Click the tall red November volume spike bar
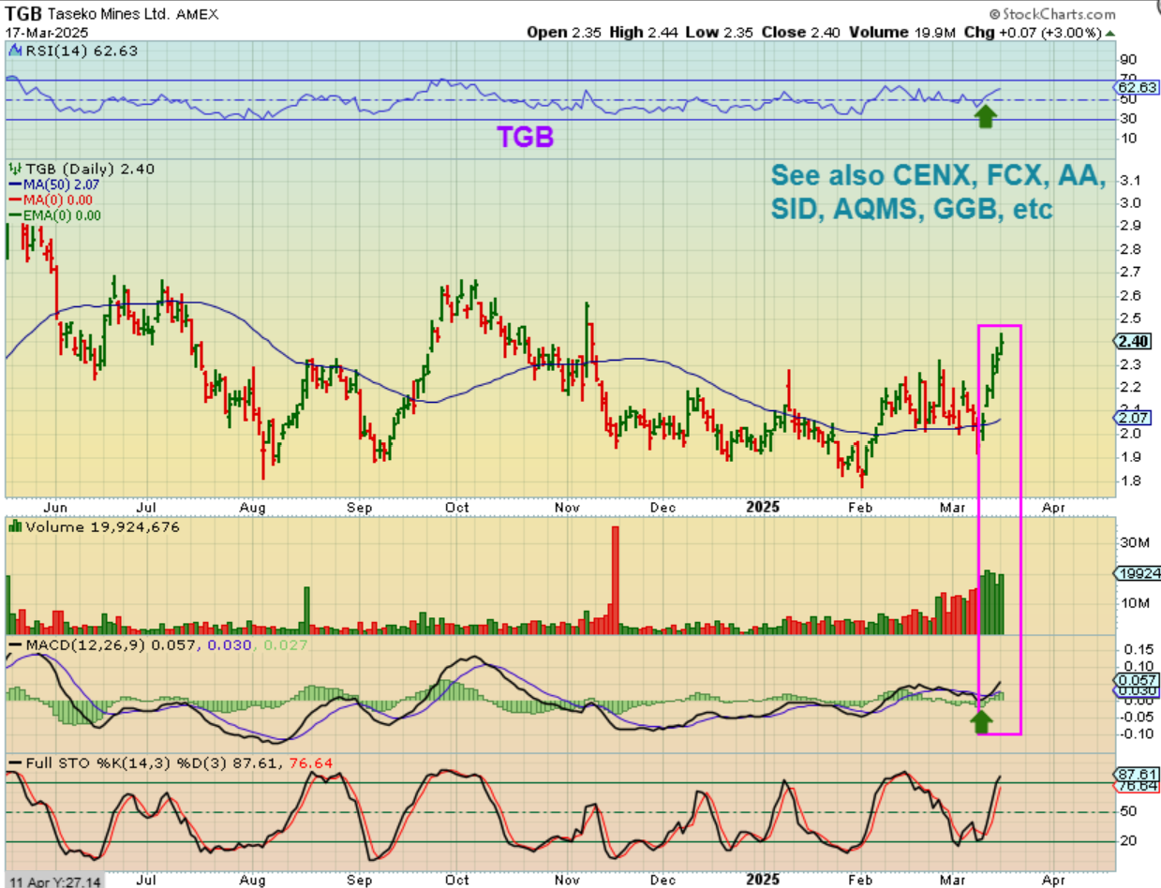 click(616, 581)
